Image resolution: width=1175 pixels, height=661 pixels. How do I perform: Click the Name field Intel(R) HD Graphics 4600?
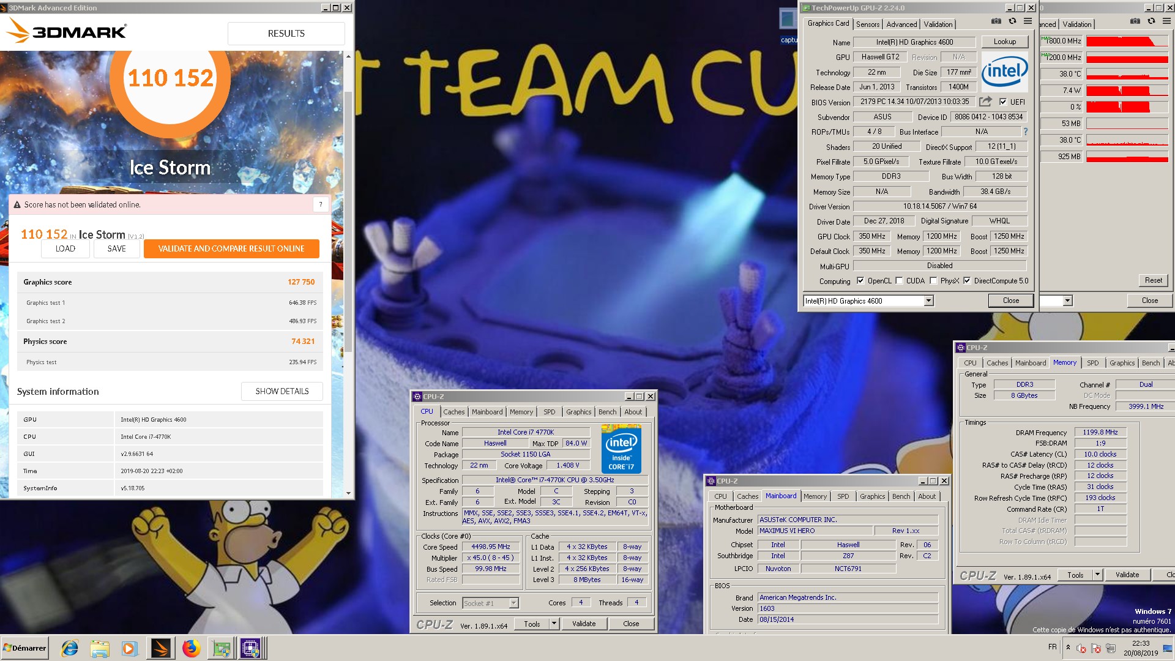(x=914, y=42)
